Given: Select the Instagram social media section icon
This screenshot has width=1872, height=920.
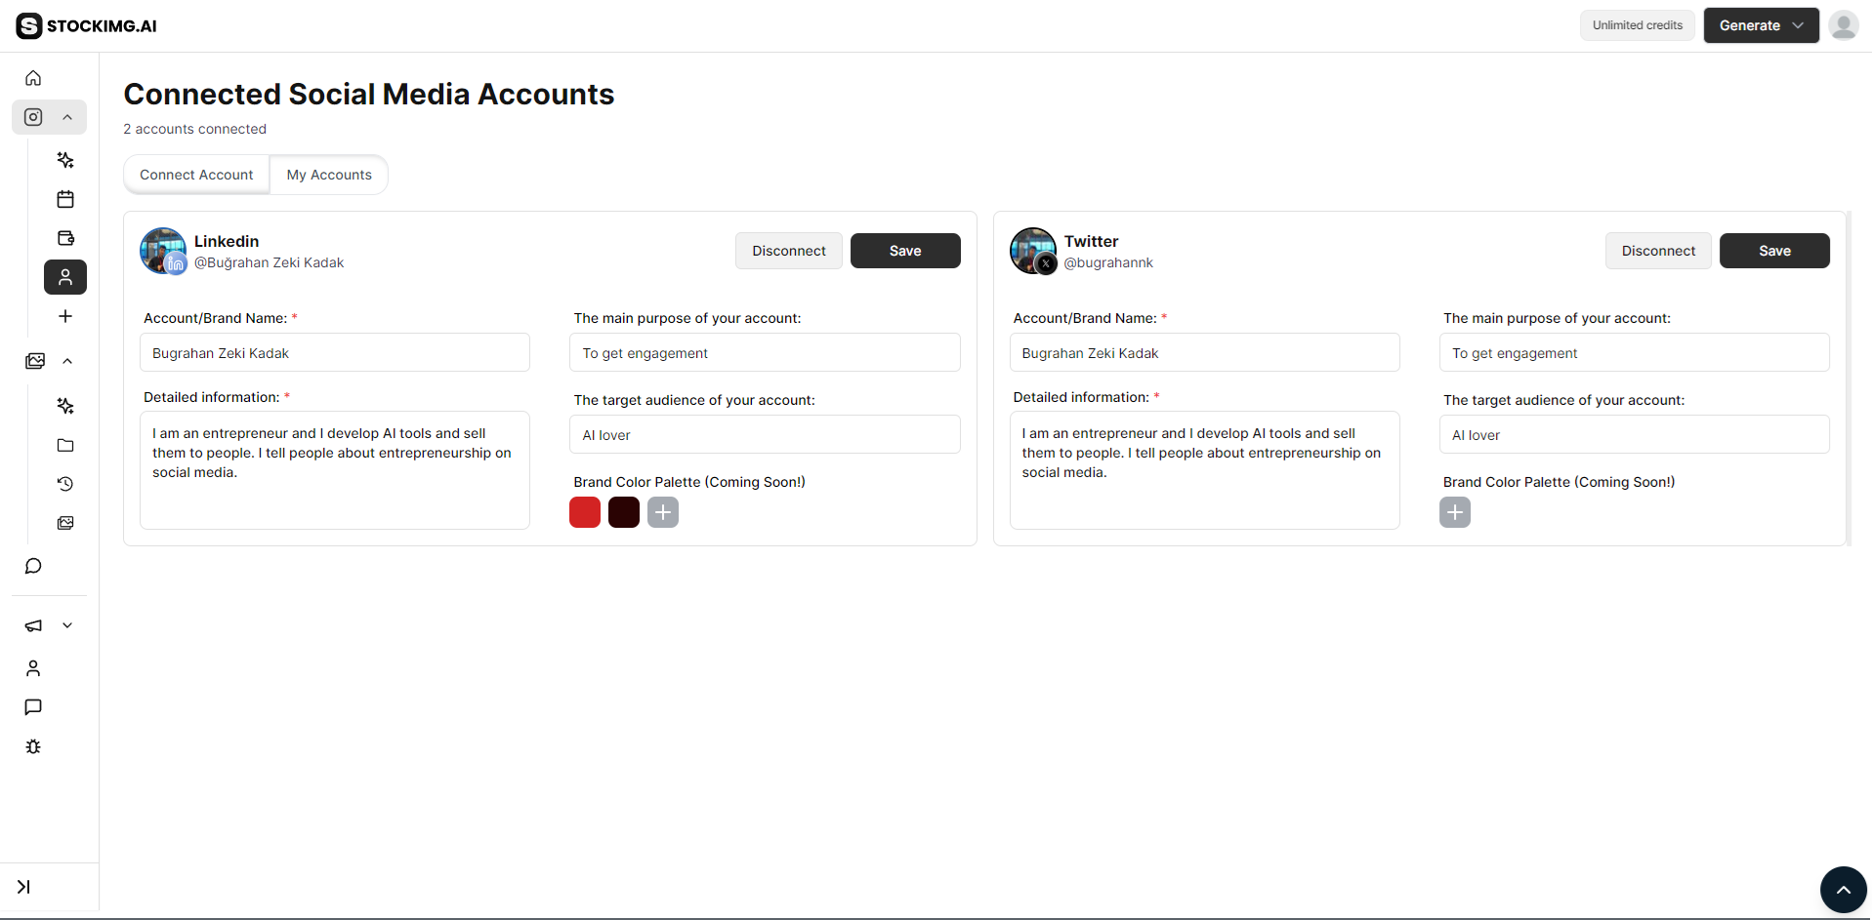Looking at the screenshot, I should tap(32, 116).
